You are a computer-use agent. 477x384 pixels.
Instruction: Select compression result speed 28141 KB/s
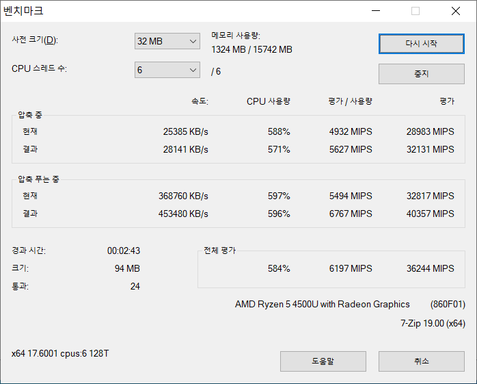point(186,149)
